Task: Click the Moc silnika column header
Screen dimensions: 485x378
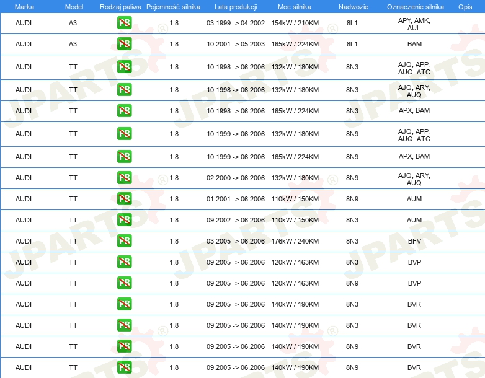Action: (295, 7)
